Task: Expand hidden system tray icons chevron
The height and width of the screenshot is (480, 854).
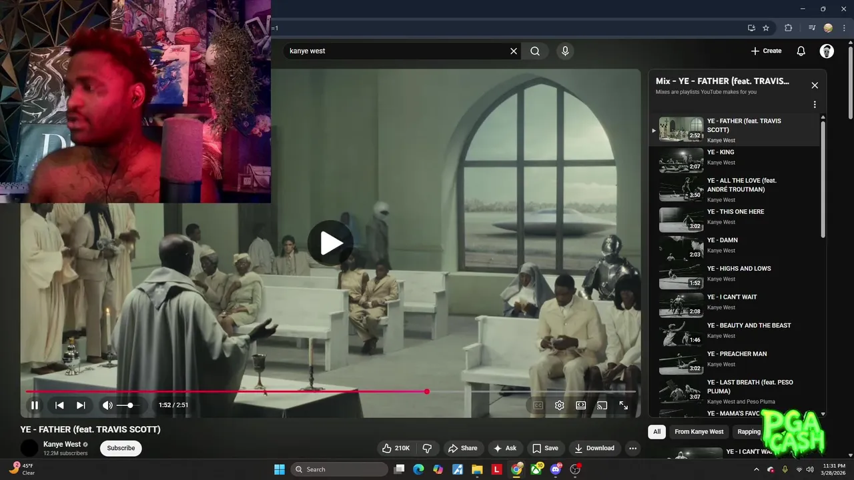Action: point(756,469)
